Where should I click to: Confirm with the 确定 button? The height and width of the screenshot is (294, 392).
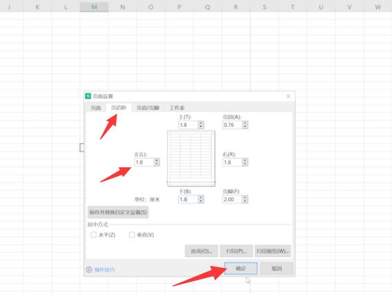pyautogui.click(x=240, y=269)
